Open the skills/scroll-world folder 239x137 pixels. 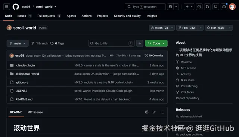coord(27,74)
